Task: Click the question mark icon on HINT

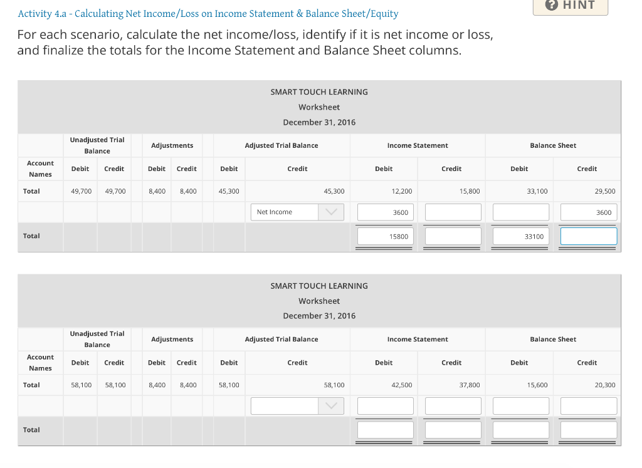Action: [552, 5]
